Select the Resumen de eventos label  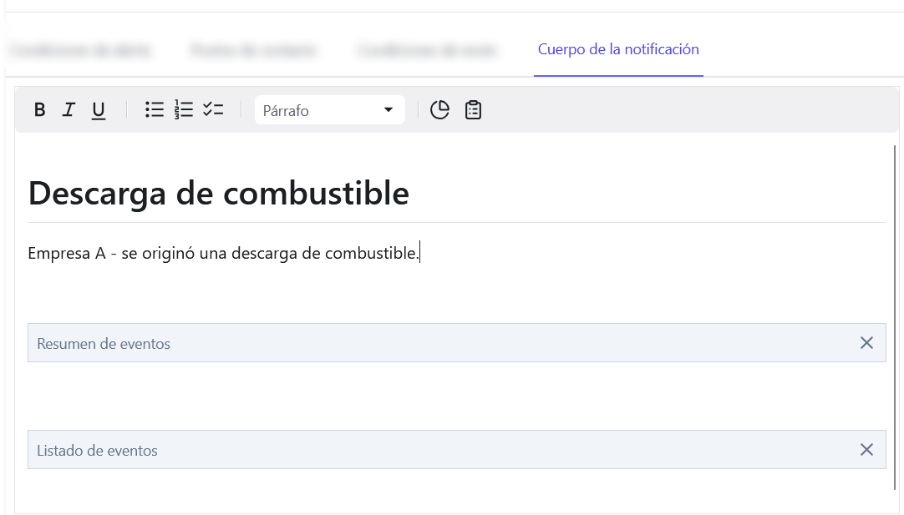[104, 343]
